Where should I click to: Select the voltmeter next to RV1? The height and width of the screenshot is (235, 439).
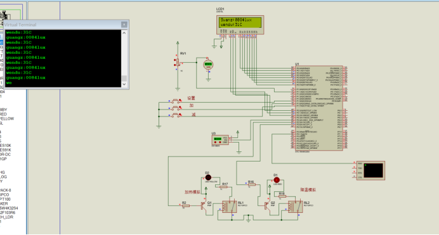[208, 65]
